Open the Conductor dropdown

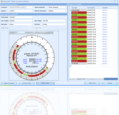click(32, 7)
